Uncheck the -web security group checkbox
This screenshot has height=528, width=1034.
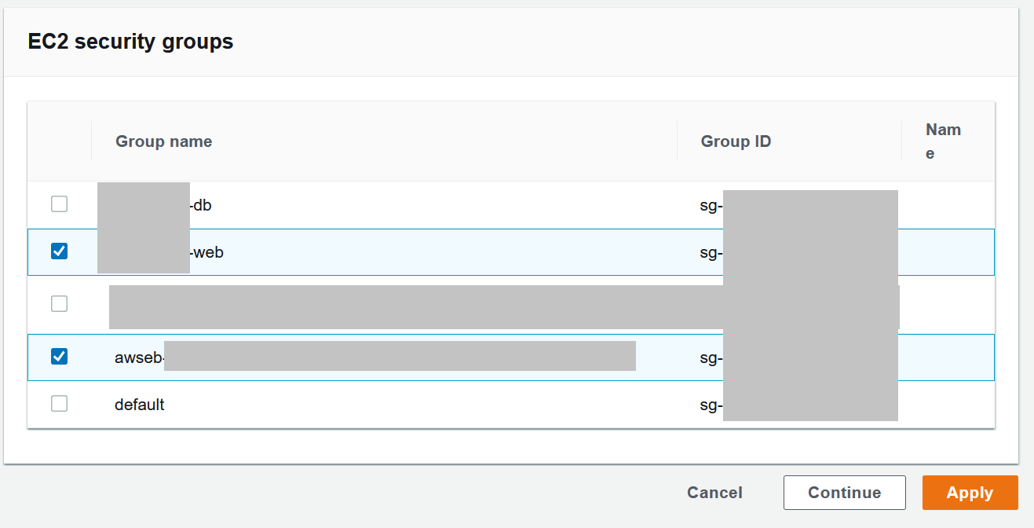click(x=59, y=251)
